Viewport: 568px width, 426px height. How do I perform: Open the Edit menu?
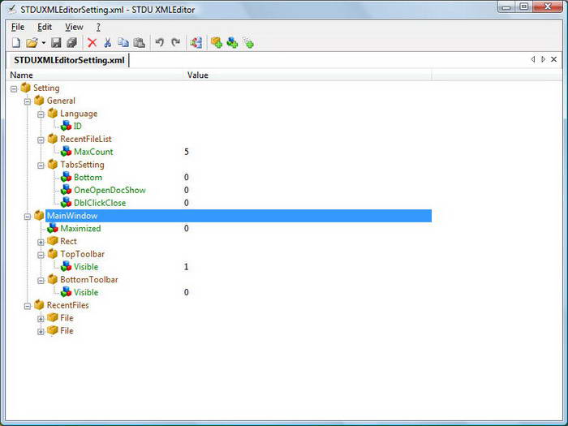pyautogui.click(x=45, y=27)
